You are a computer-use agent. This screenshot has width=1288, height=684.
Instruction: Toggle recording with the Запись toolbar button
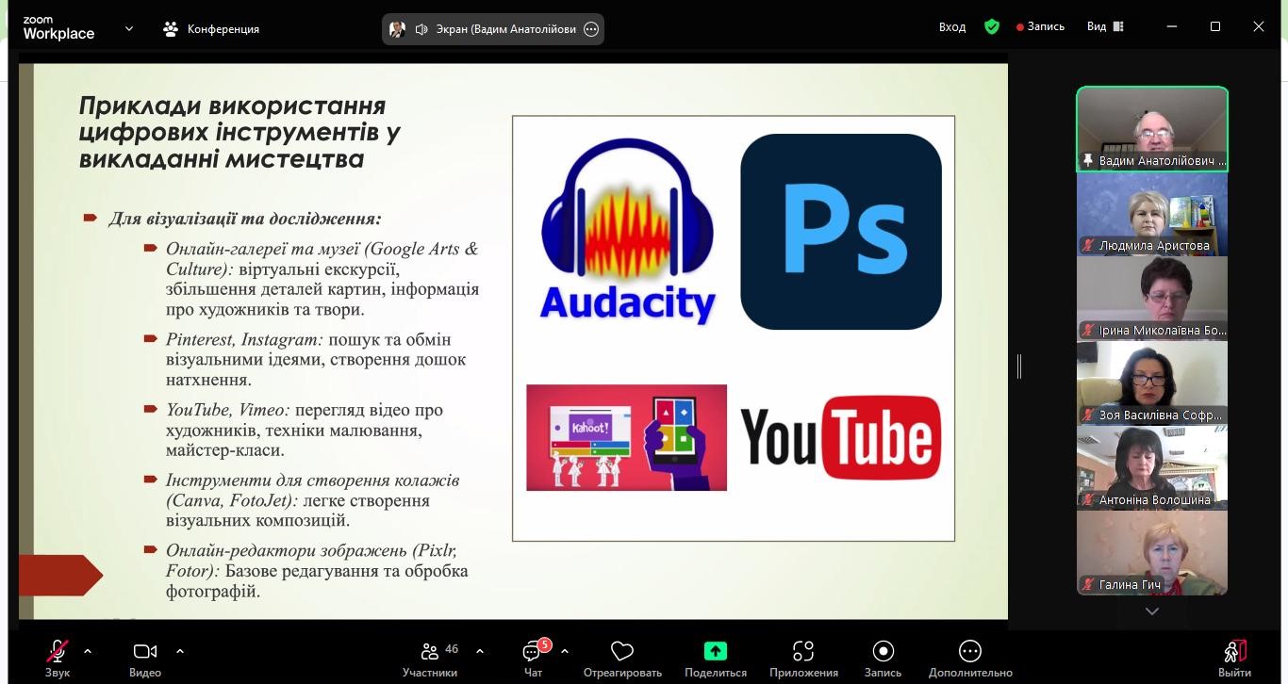click(x=883, y=658)
